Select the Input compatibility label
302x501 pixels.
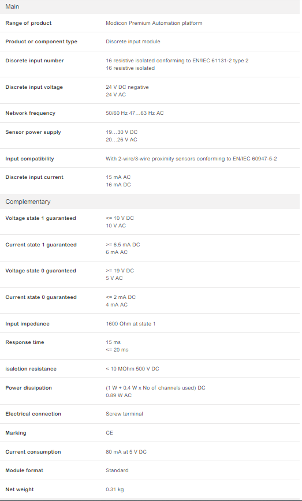[x=29, y=159]
